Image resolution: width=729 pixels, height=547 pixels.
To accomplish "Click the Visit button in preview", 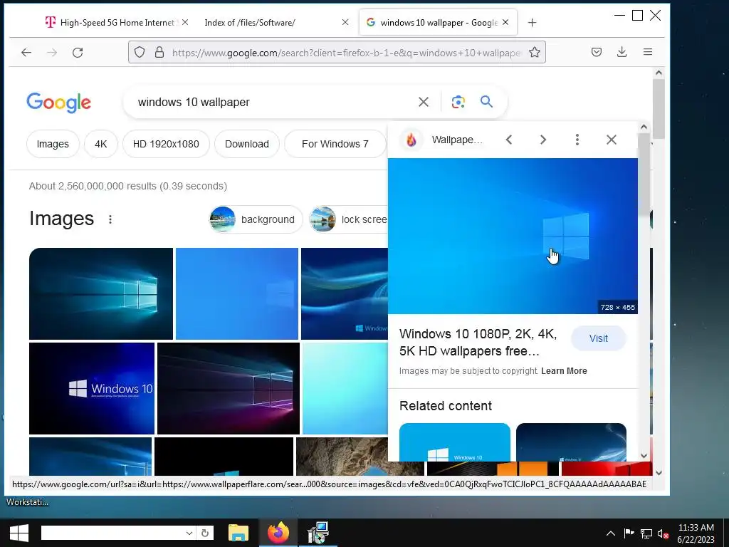I will (598, 338).
